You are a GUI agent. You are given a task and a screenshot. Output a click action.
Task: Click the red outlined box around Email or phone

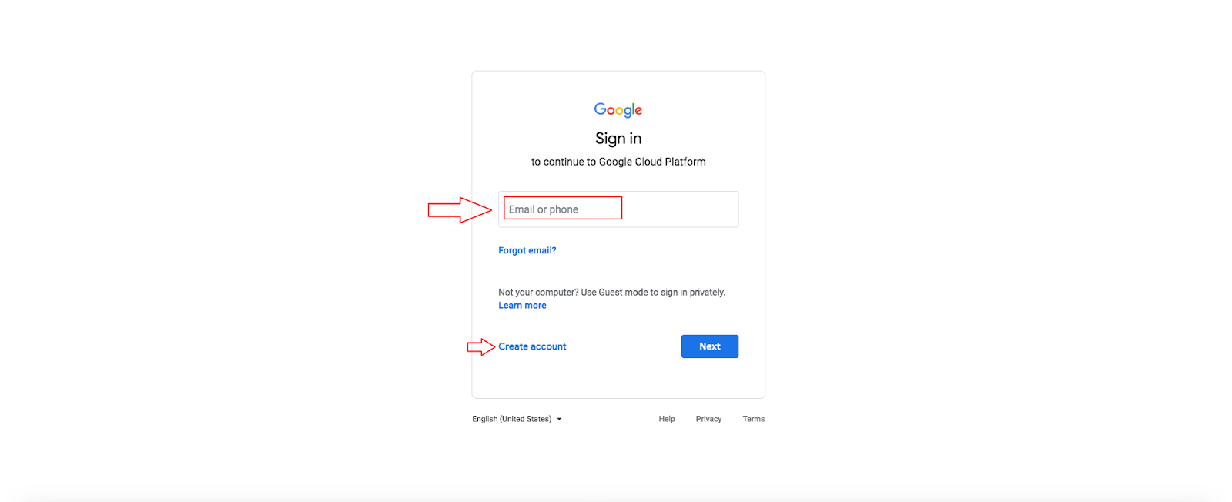(x=563, y=208)
